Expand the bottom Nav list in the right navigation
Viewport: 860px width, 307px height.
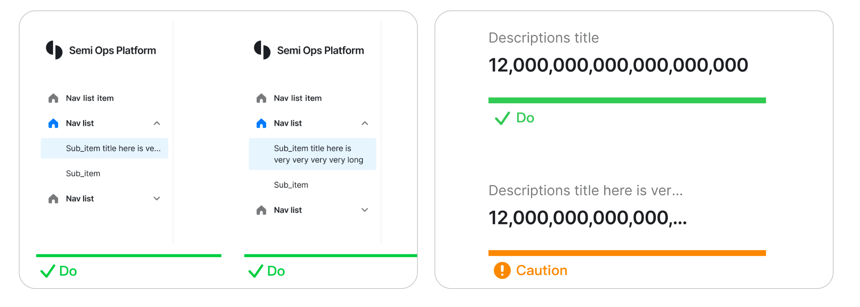(365, 210)
